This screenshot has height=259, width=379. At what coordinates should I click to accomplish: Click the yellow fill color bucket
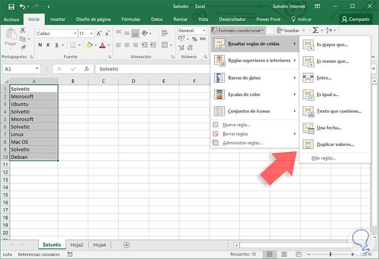pos(89,45)
